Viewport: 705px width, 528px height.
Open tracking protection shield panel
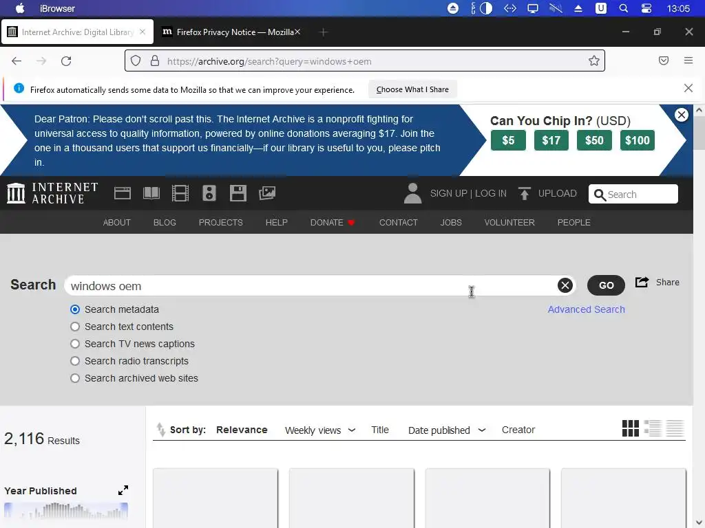pyautogui.click(x=136, y=60)
